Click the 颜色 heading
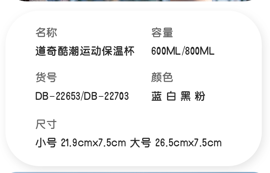Image resolution: width=270 pixels, height=173 pixels. [162, 77]
